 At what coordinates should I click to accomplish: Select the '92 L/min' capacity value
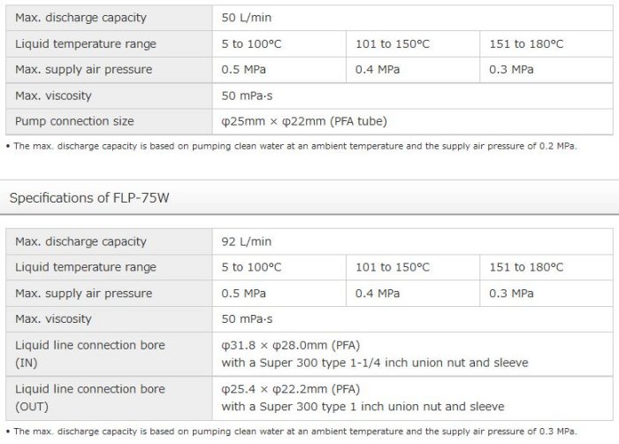(248, 241)
